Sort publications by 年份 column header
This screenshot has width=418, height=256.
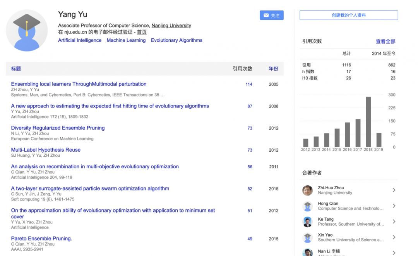[273, 69]
